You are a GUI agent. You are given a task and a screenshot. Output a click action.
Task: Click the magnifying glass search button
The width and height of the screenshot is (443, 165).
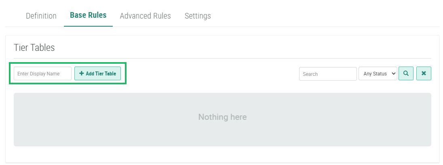pyautogui.click(x=406, y=73)
